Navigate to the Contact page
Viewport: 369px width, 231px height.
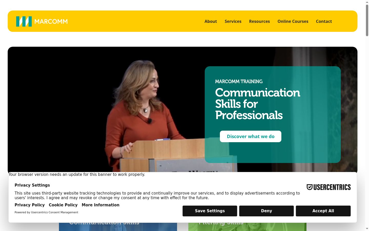tap(324, 21)
